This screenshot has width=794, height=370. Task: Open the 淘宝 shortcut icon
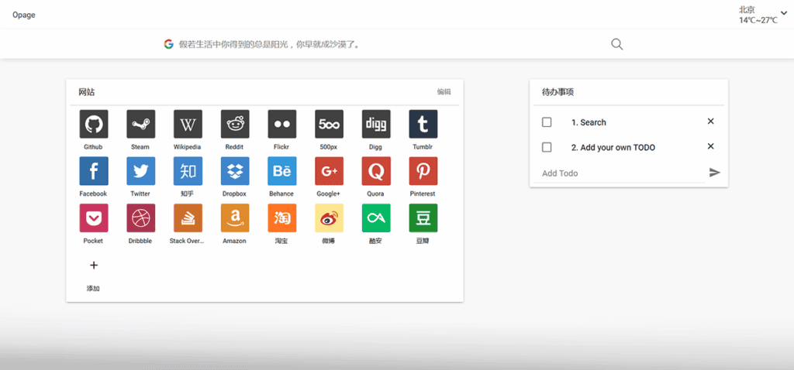click(x=282, y=218)
